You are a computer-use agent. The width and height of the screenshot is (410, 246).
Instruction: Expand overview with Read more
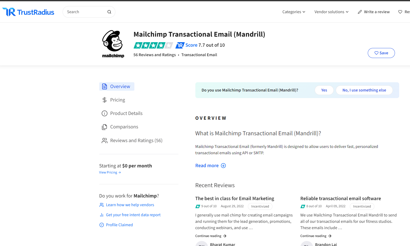click(210, 166)
